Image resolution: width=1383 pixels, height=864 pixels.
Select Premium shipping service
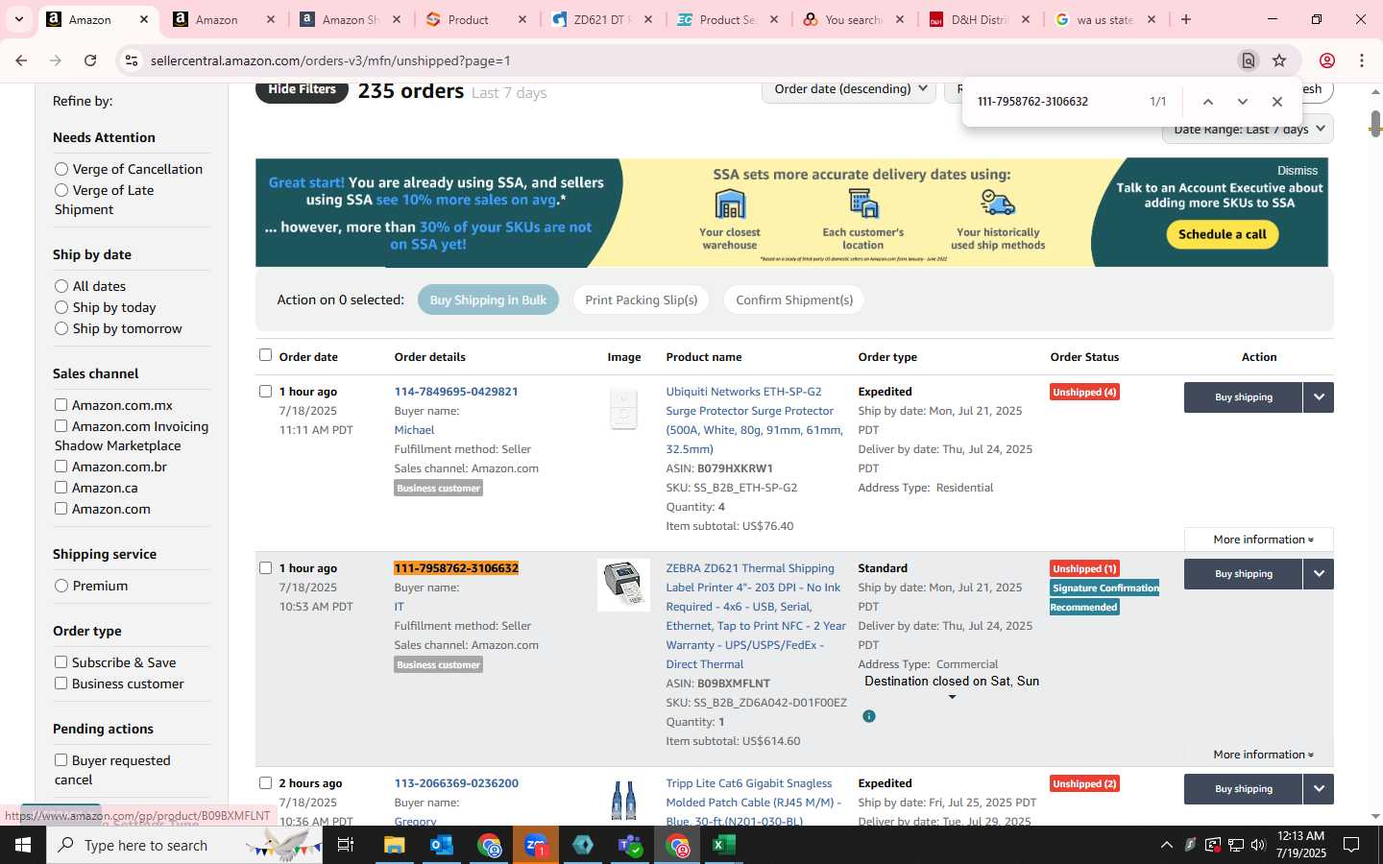pyautogui.click(x=61, y=586)
